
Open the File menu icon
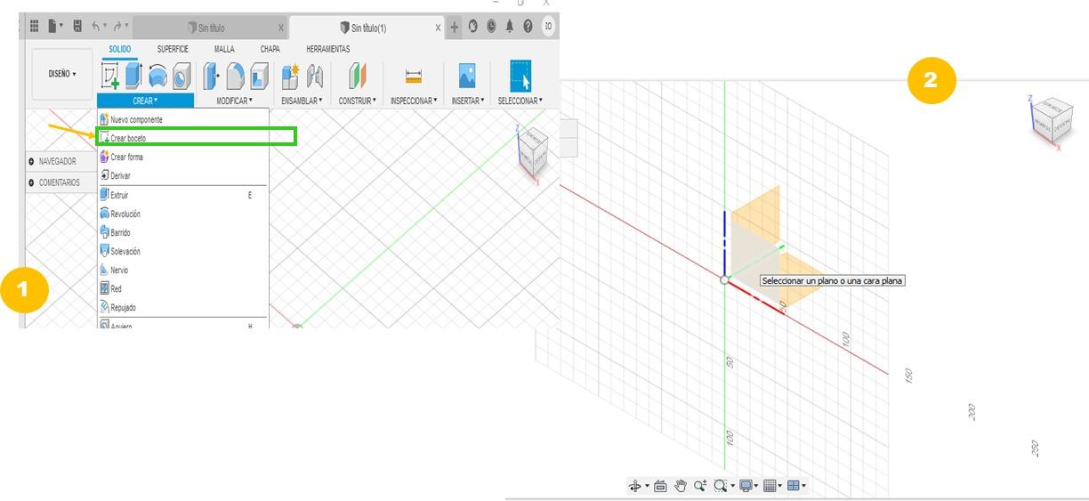click(x=55, y=27)
